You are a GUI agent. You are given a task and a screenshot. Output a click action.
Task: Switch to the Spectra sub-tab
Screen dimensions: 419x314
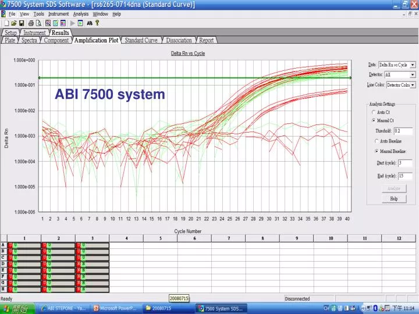coord(29,40)
